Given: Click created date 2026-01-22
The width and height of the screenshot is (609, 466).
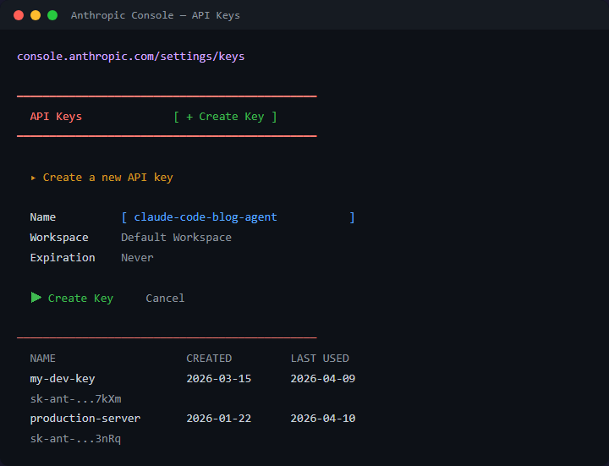Looking at the screenshot, I should (219, 419).
